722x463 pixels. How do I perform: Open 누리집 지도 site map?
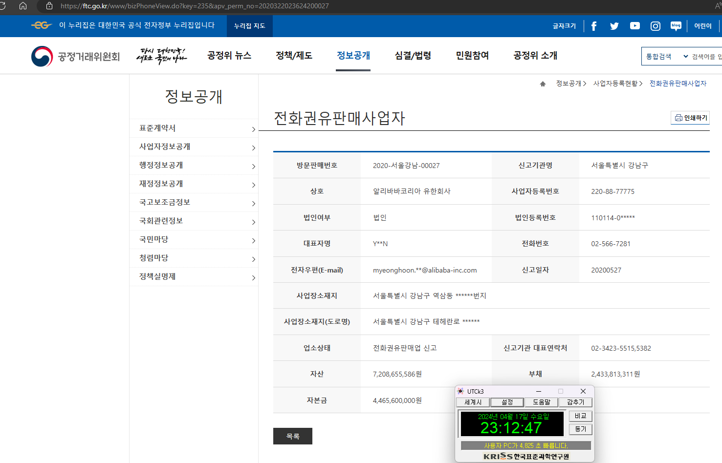coord(250,26)
